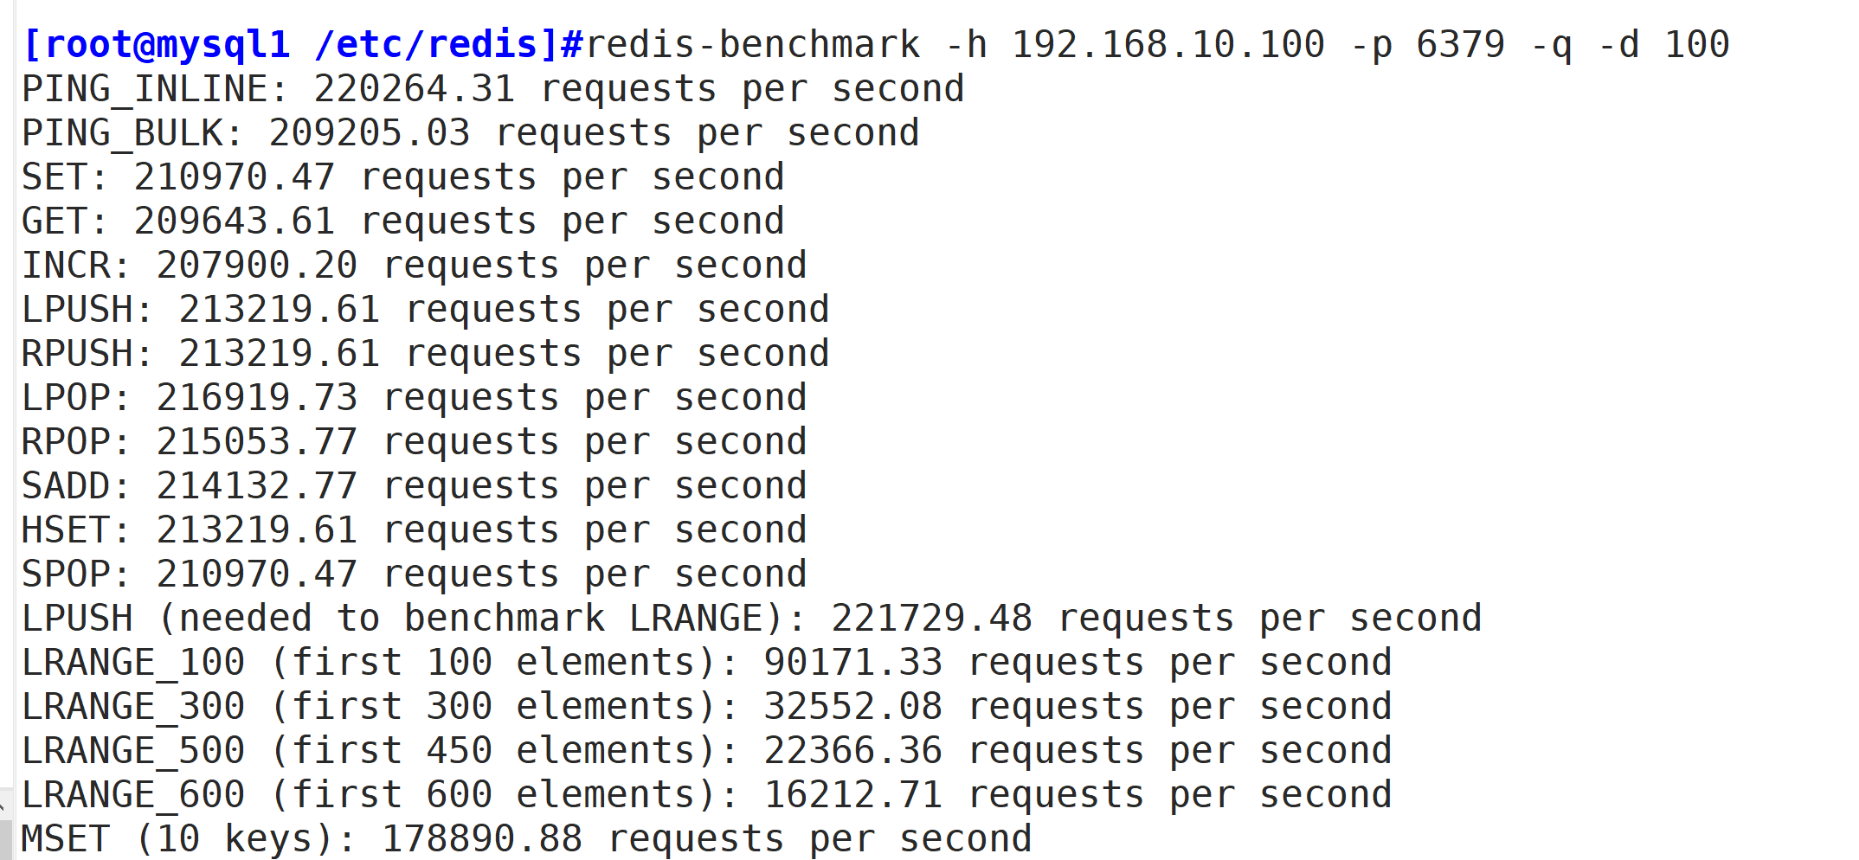Click the LRANGE_600 result line

pos(707,795)
